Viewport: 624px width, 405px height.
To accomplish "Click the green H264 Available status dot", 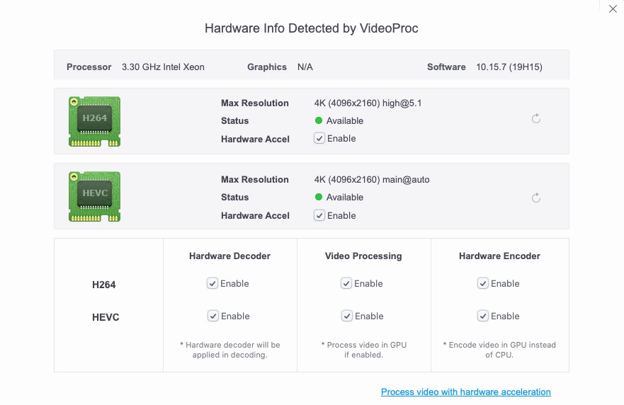I will coord(319,120).
